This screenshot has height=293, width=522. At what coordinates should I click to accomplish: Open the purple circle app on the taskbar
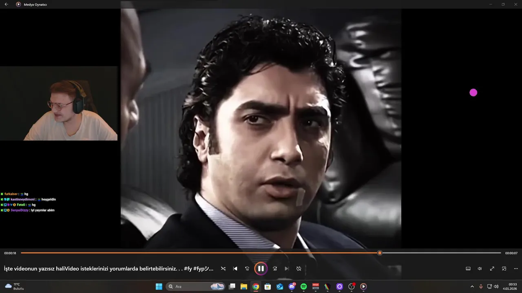(339, 286)
